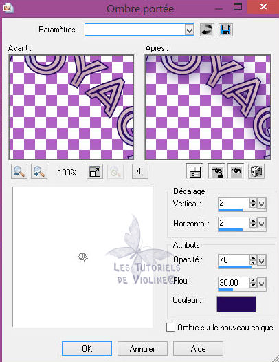
Task: Click the Horizontal offset value field
Action: [x=234, y=223]
